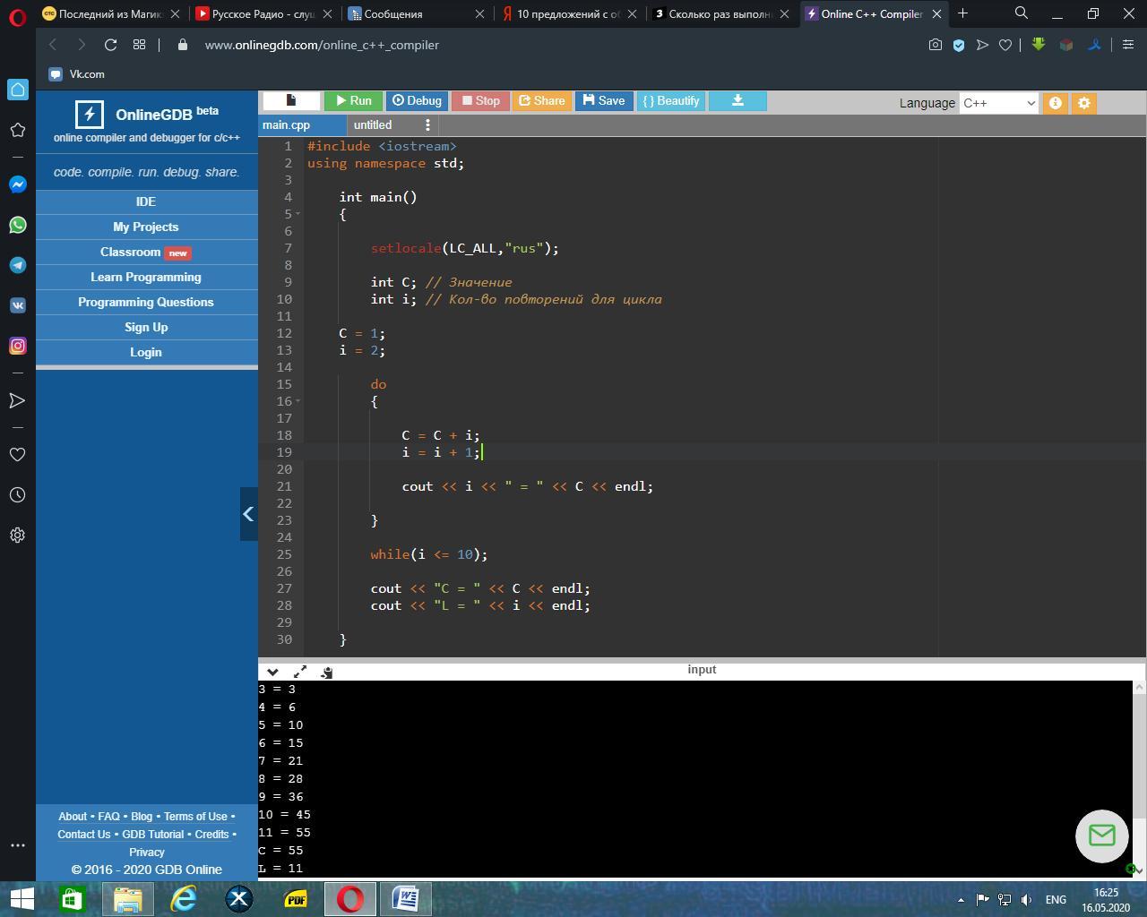
Task: Click the copy output clipboard icon
Action: coord(327,672)
